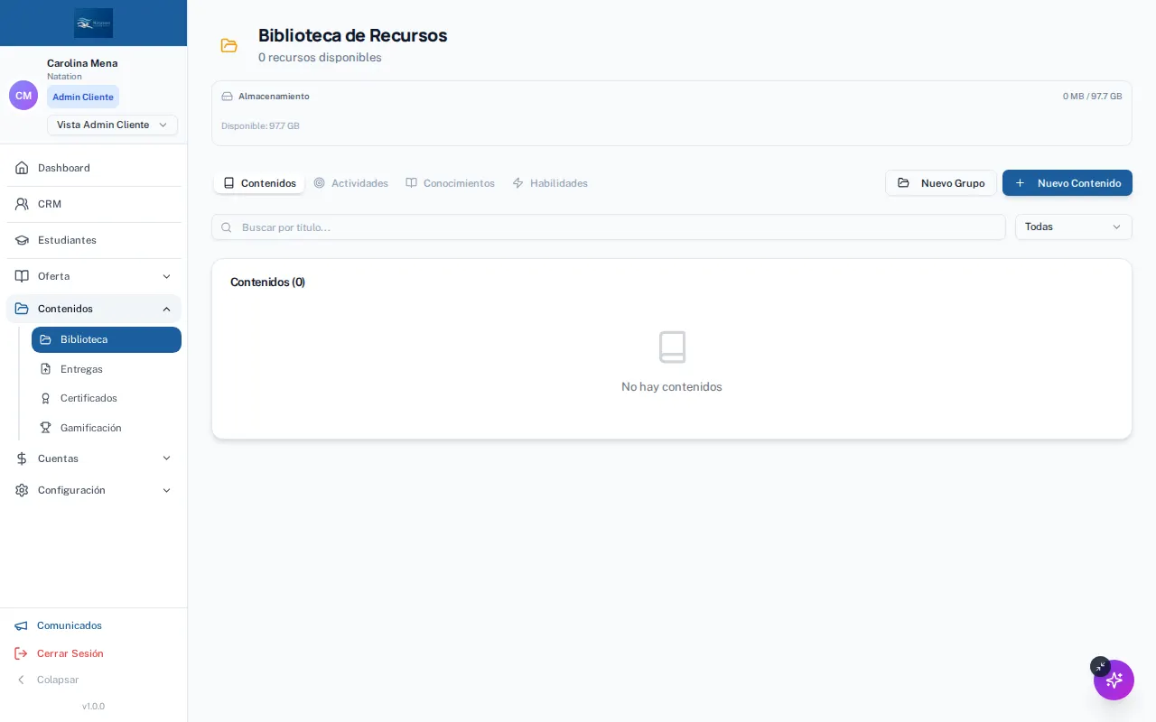Click the Cuentas dollar sign icon

point(22,458)
